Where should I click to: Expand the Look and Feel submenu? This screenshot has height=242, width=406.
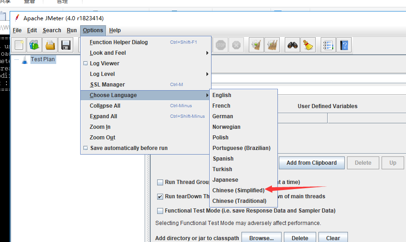tap(146, 53)
